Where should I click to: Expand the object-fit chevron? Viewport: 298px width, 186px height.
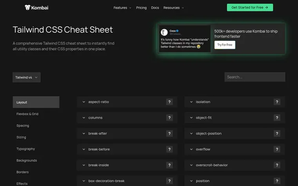(x=191, y=118)
